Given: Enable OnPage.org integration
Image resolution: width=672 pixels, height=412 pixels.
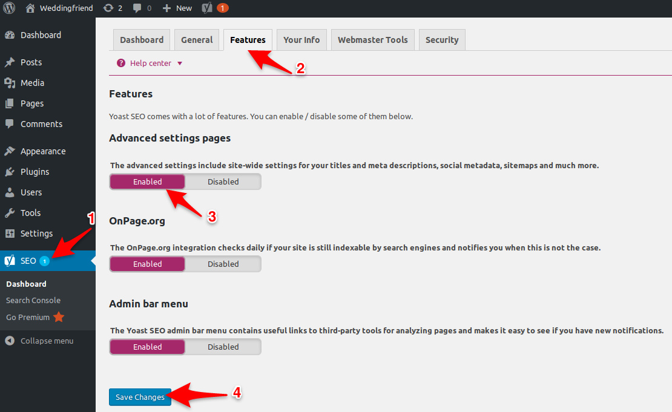Looking at the screenshot, I should pyautogui.click(x=148, y=264).
